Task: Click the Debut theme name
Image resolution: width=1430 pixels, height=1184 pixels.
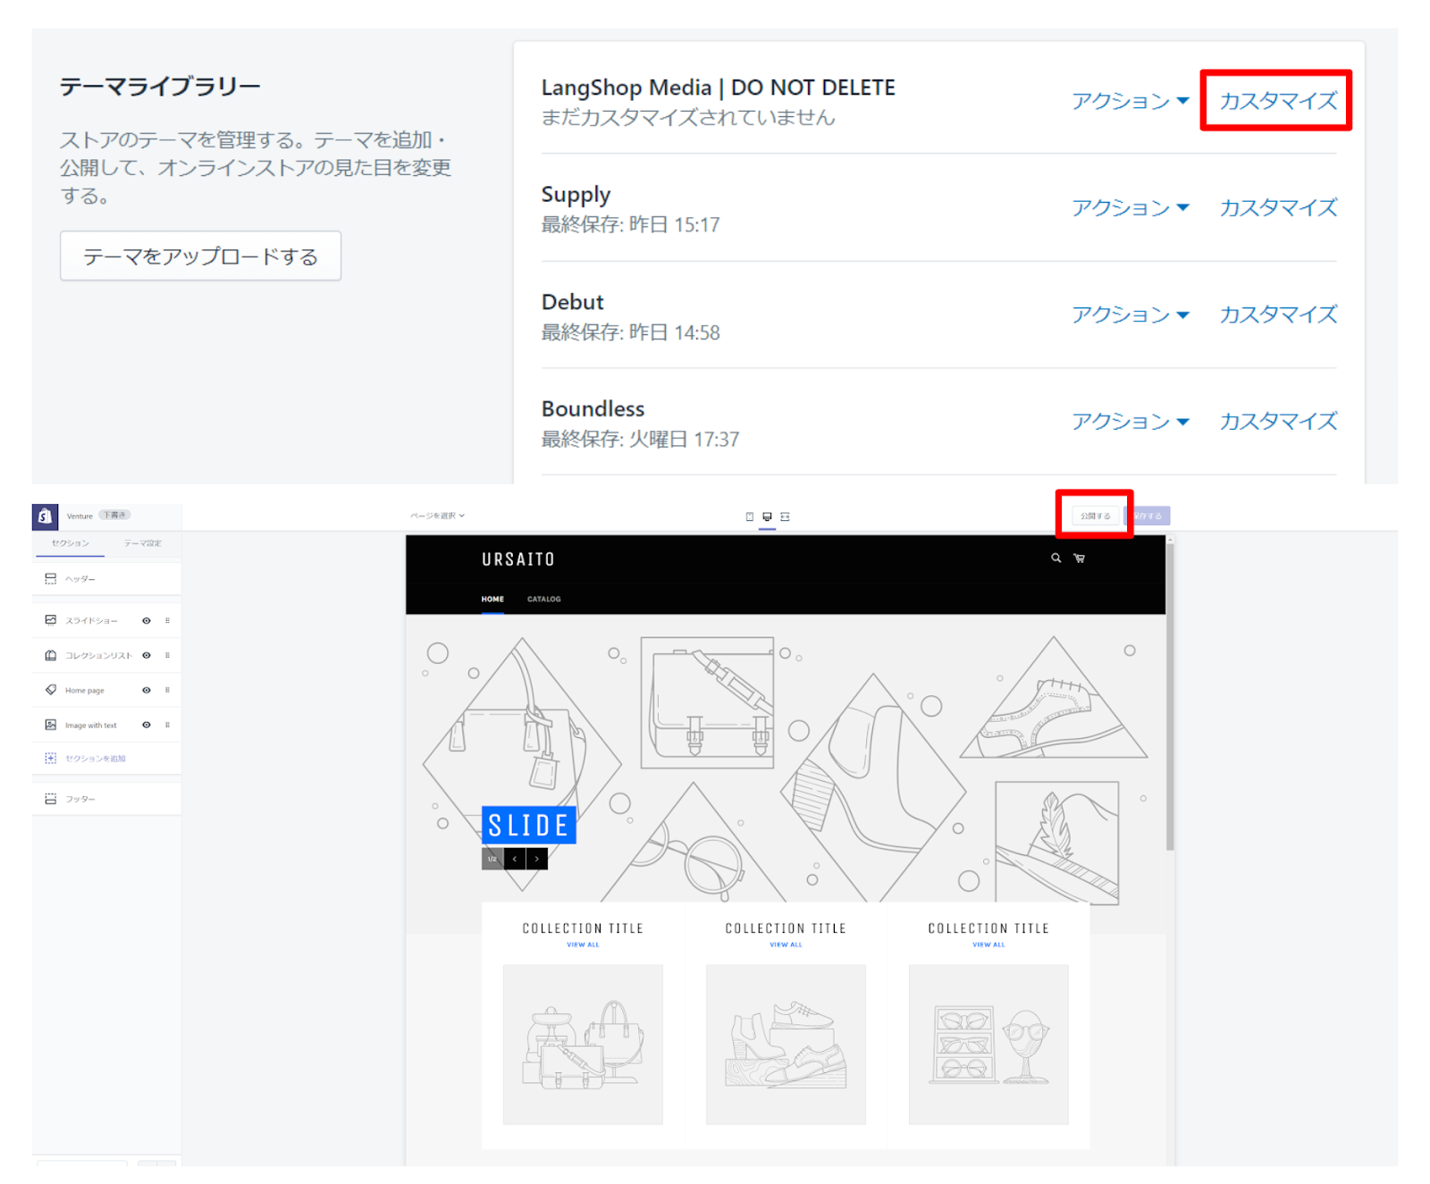Action: point(572,302)
